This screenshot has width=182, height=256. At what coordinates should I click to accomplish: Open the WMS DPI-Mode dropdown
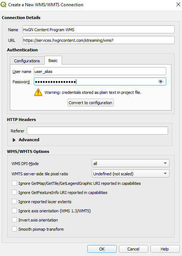pos(131,164)
